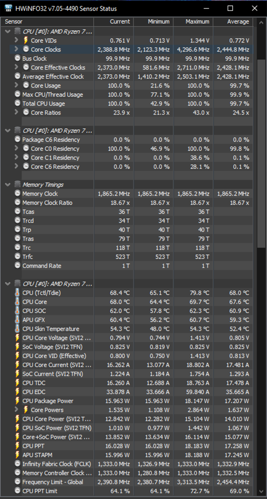Image resolution: width=267 pixels, height=499 pixels.
Task: Expand the Core Ratios row
Action: [16, 112]
